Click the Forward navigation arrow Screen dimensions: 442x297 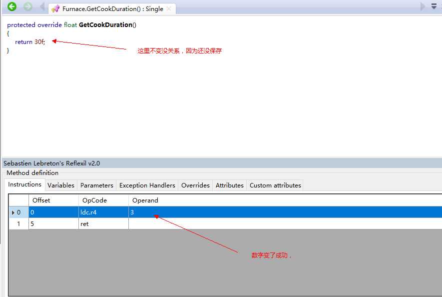tap(28, 7)
